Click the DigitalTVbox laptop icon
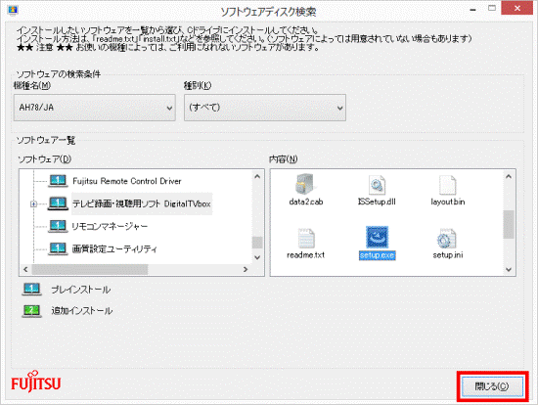Viewport: 538px width, 405px height. (x=58, y=203)
